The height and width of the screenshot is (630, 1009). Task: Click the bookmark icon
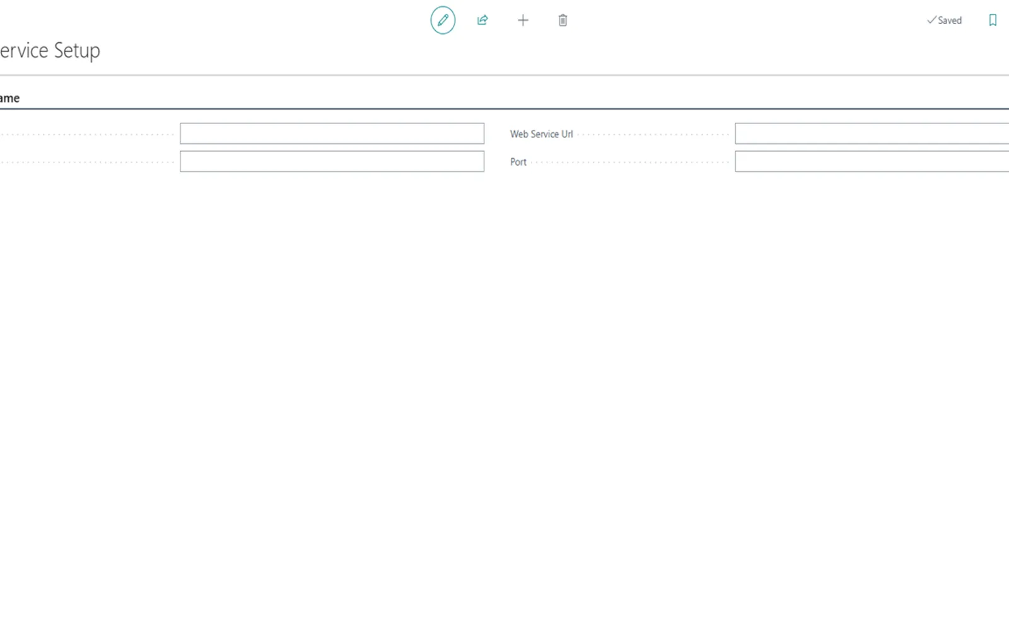[x=993, y=20]
